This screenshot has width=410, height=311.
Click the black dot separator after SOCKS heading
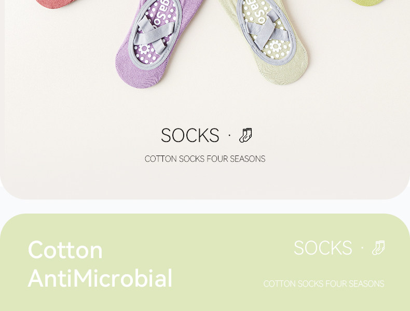point(229,135)
